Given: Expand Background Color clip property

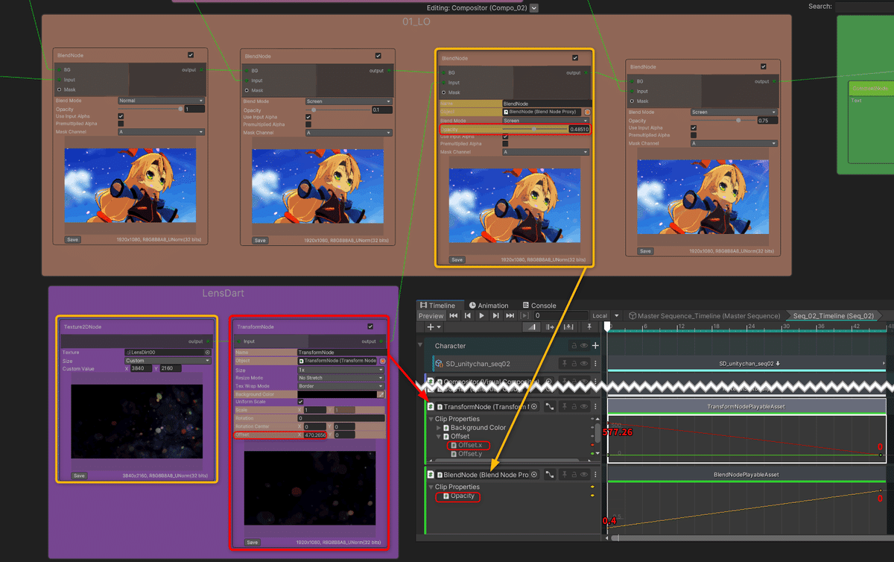Looking at the screenshot, I should pyautogui.click(x=437, y=428).
